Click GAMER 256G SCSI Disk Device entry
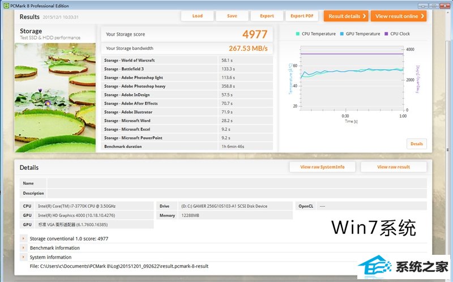 224,206
